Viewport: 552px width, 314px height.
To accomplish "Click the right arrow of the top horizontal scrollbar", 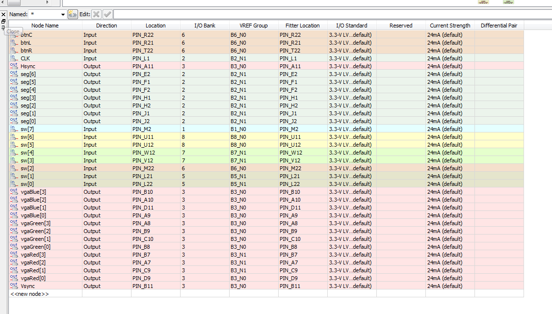I will 47,2.
